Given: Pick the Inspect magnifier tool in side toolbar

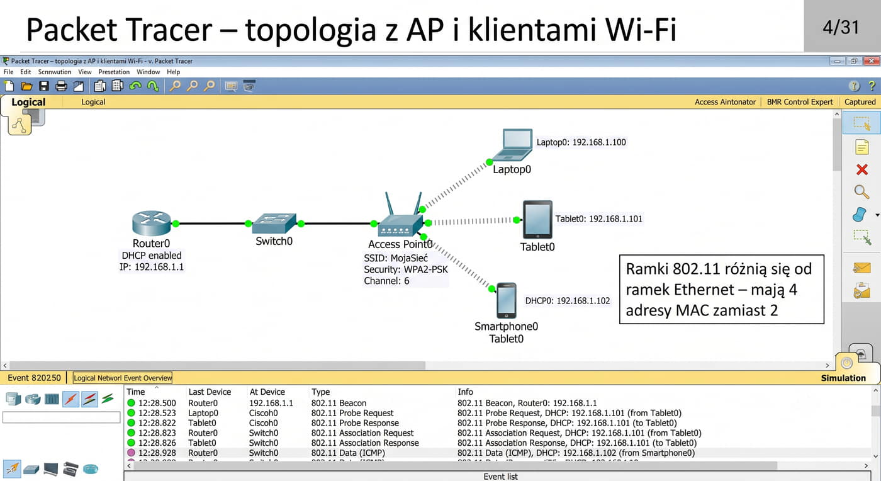Looking at the screenshot, I should pos(861,192).
